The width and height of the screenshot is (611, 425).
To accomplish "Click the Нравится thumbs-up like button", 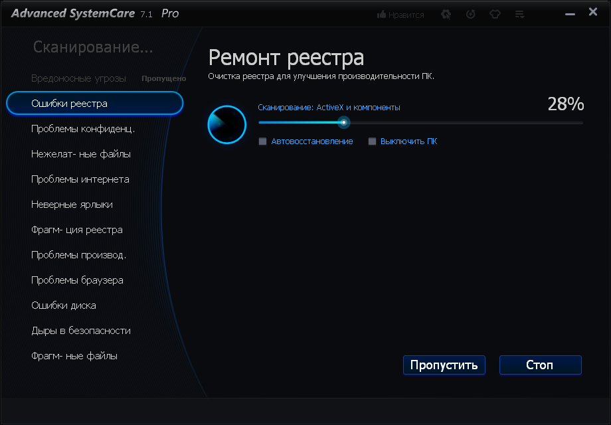I will pyautogui.click(x=400, y=15).
